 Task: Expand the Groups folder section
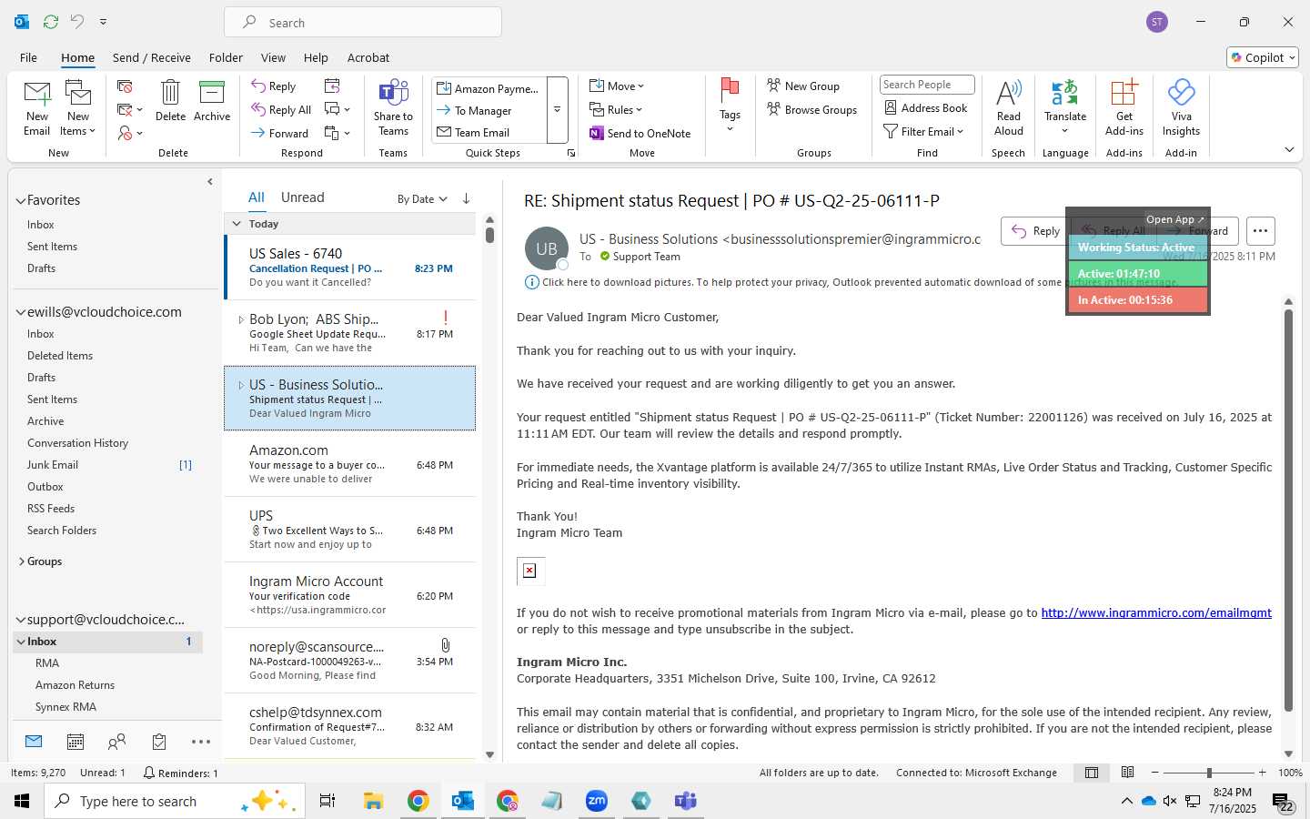click(x=21, y=561)
